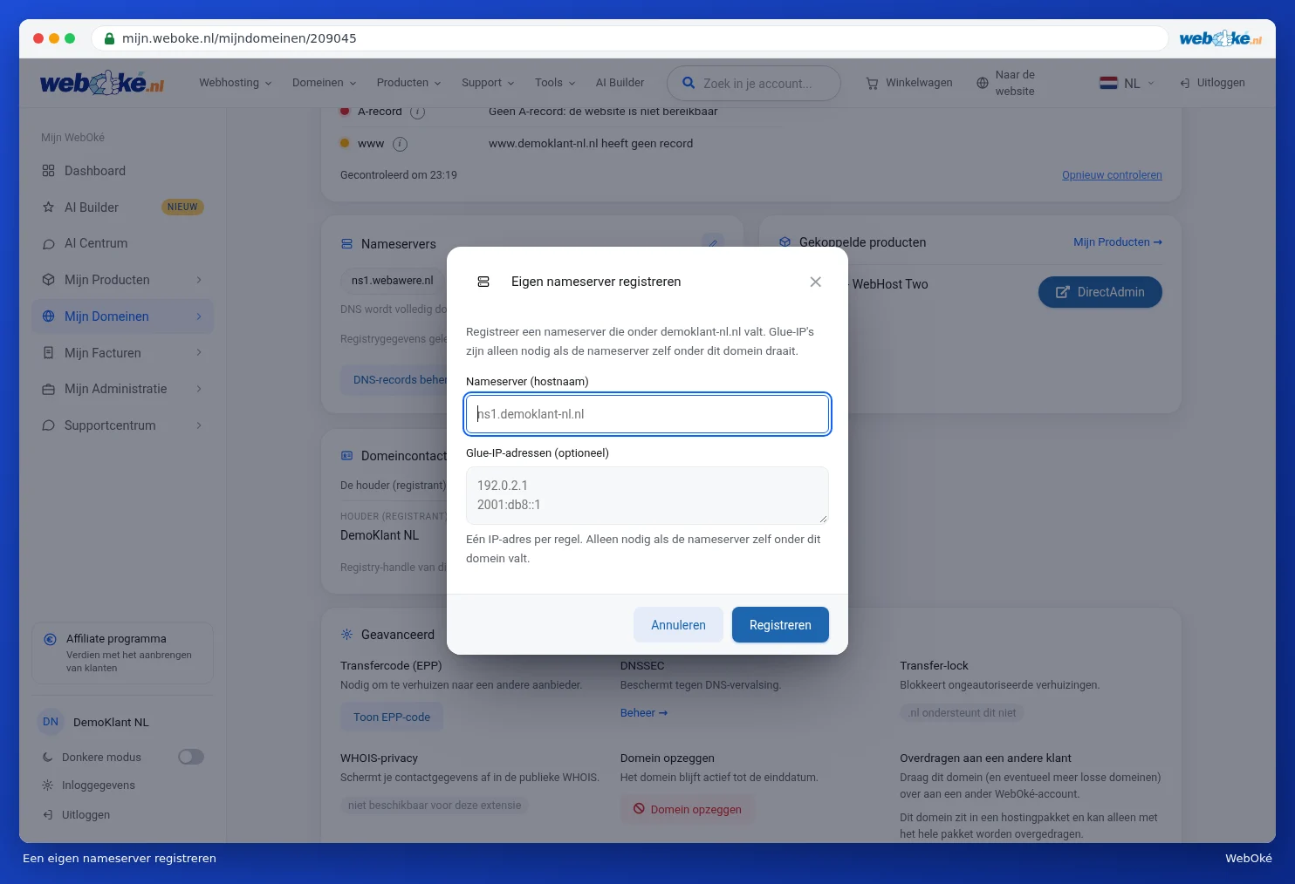
Task: Open AI Centrum in sidebar
Action: click(x=122, y=244)
